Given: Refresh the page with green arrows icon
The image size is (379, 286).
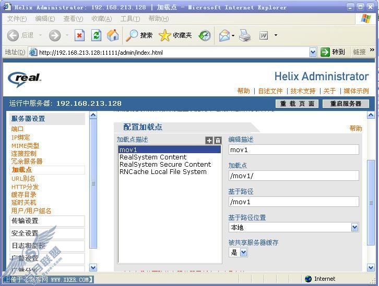Looking at the screenshot, I should click(x=96, y=35).
